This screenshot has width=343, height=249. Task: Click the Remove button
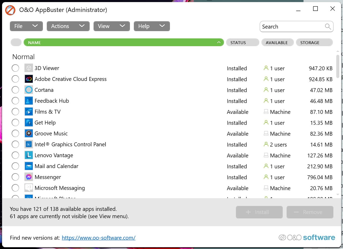click(x=310, y=212)
